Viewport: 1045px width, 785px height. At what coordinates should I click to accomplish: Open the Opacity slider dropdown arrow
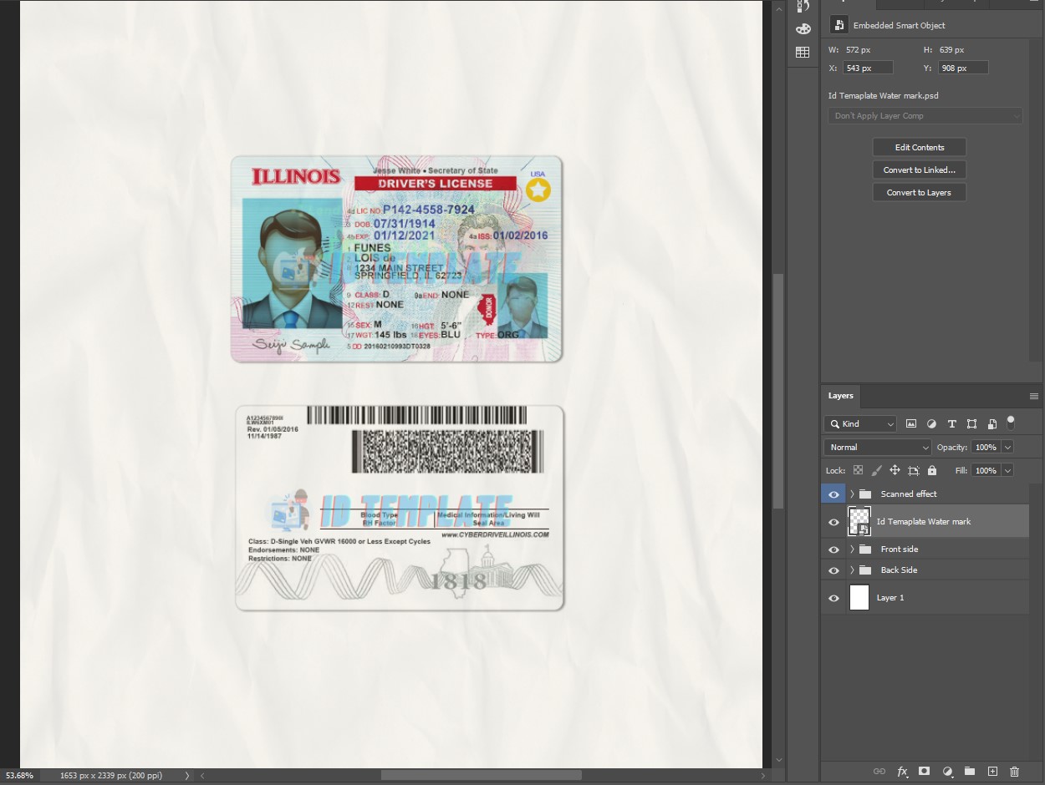[x=1007, y=448]
